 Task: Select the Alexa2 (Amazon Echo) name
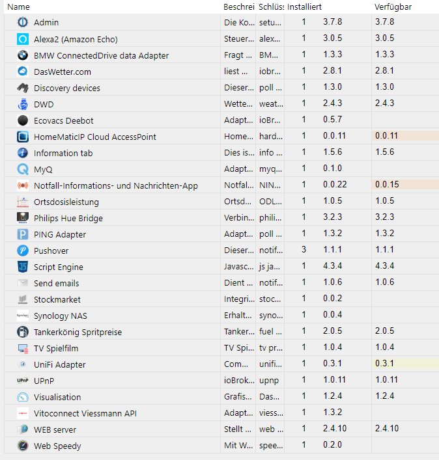tap(76, 39)
